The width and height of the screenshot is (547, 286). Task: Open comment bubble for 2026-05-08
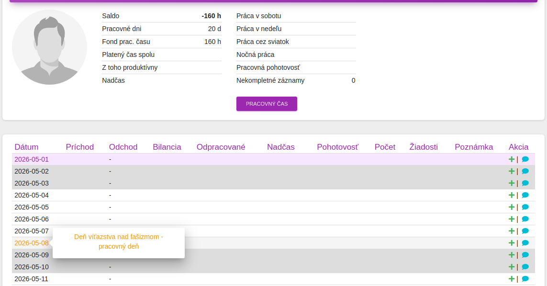pyautogui.click(x=525, y=243)
